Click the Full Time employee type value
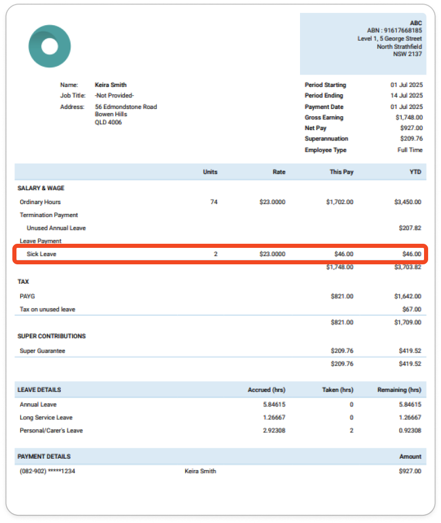The height and width of the screenshot is (523, 441). click(x=410, y=150)
